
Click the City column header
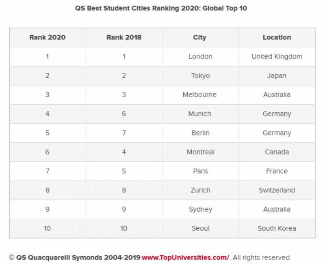click(x=200, y=37)
